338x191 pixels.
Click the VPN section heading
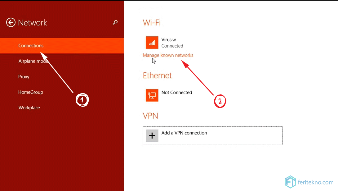point(150,116)
